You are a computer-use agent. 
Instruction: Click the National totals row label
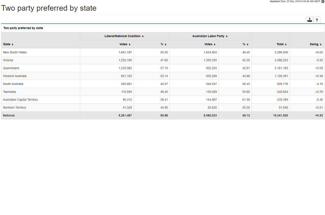click(9, 115)
